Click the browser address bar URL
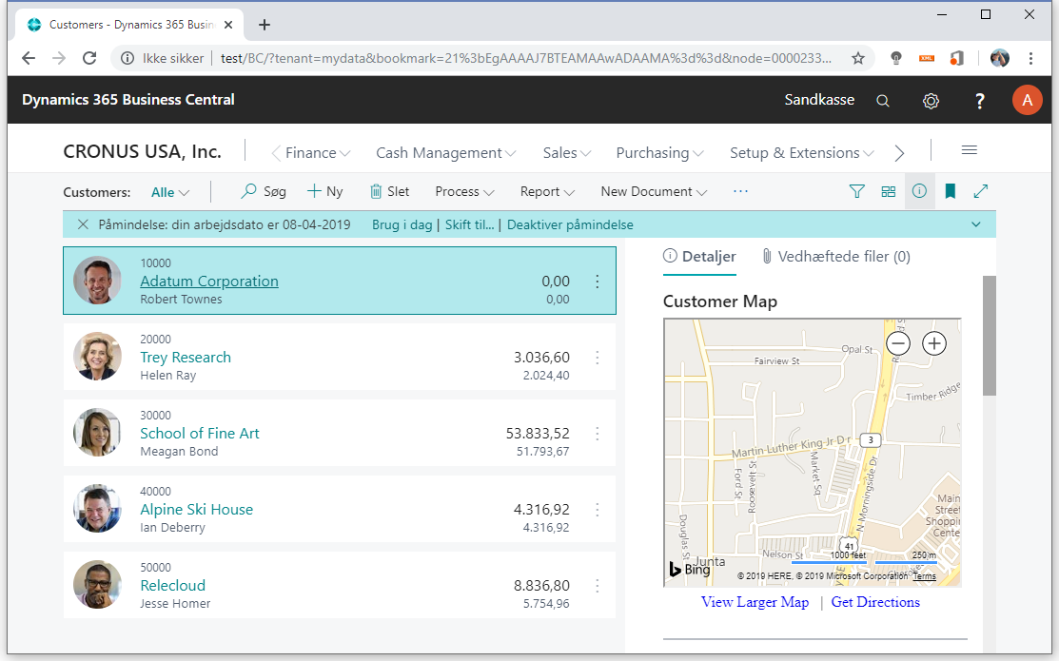 526,59
